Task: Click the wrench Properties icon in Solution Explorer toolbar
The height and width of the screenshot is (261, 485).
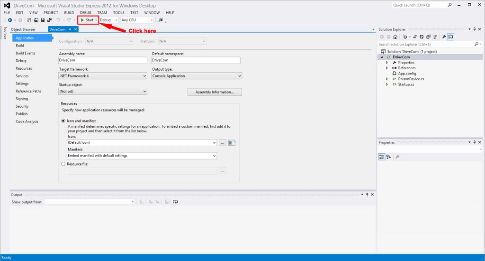Action: click(444, 37)
